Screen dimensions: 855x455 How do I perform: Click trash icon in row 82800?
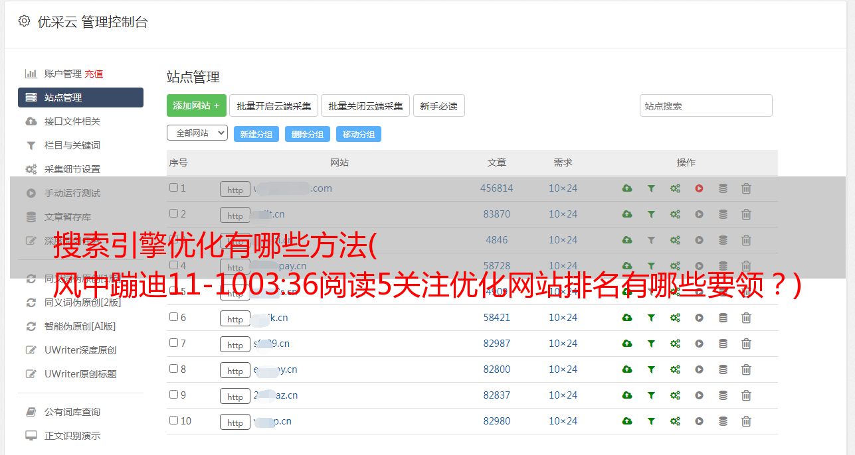click(x=746, y=369)
